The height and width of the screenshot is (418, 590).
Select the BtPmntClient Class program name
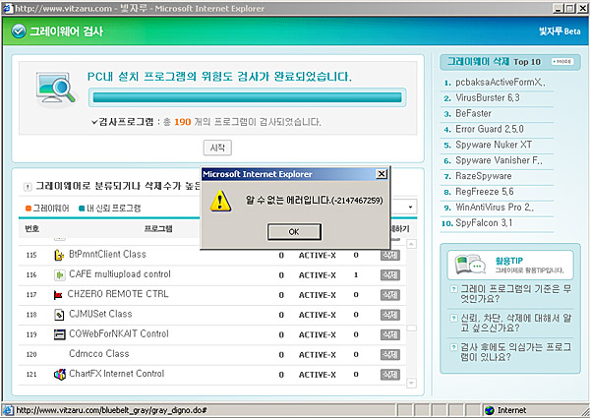click(107, 255)
